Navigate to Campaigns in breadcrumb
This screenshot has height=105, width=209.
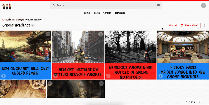pos(19,19)
